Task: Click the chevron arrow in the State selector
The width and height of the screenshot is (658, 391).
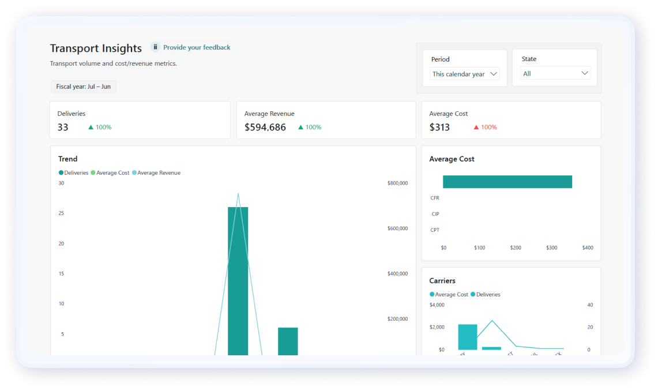Action: (x=584, y=73)
